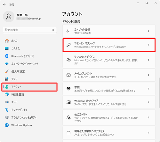Screen dimensions: 160x142
Task: Click the search magnifier icon
Action: (53, 30)
